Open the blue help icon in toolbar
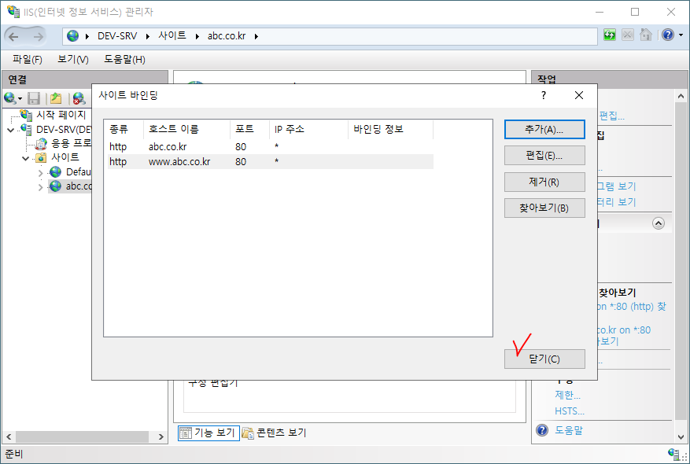Screen dimensions: 690x464 pos(667,35)
